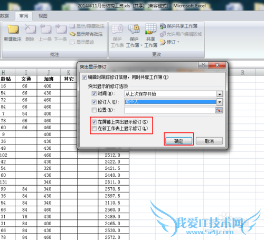This screenshot has width=264, height=240.
Task: Click Show/Hide Comment (显示/隐藏批注)
Action: coord(87,26)
